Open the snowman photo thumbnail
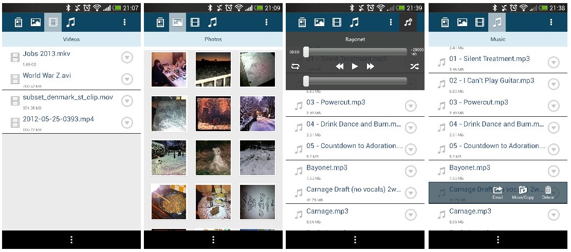Screen dimensions: 571x252 pos(213,158)
